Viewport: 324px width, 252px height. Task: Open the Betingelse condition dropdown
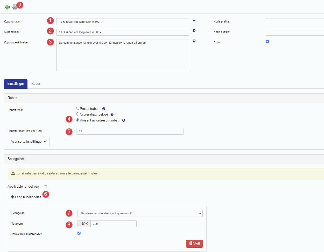pyautogui.click(x=140, y=213)
